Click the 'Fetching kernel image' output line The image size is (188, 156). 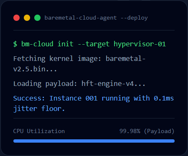(x=79, y=64)
